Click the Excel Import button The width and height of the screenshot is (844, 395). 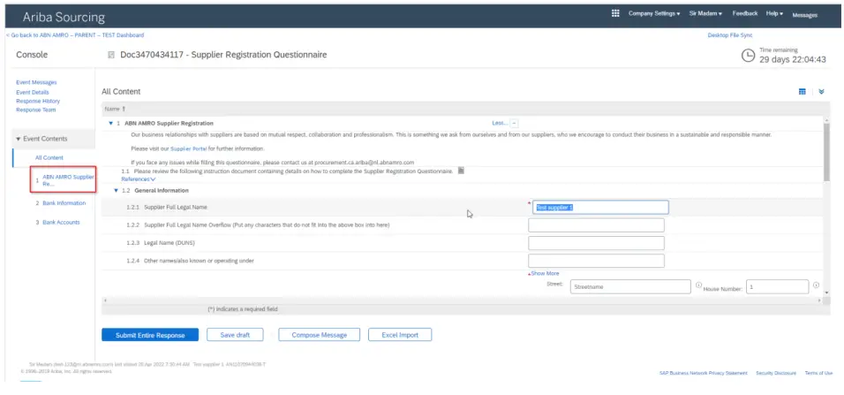tap(400, 335)
